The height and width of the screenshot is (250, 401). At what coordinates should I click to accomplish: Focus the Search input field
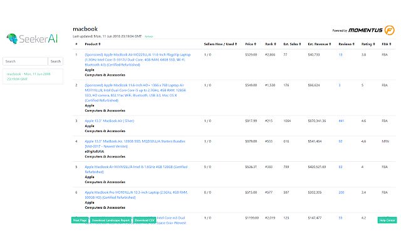point(25,61)
